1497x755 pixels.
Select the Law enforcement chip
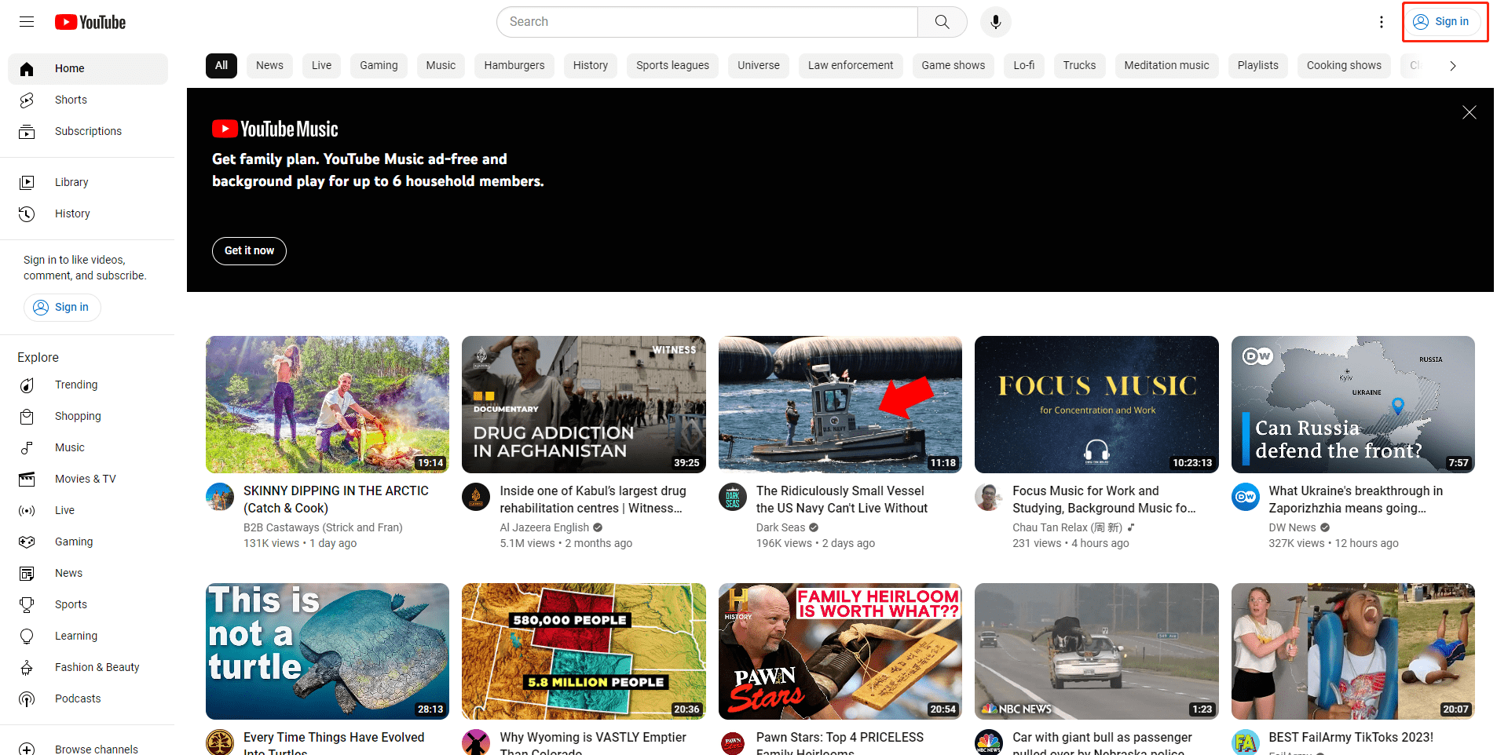(x=850, y=66)
